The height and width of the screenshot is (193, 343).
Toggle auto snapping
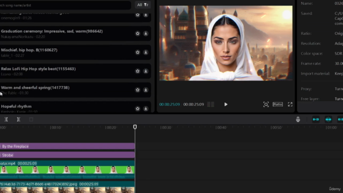[329, 119]
